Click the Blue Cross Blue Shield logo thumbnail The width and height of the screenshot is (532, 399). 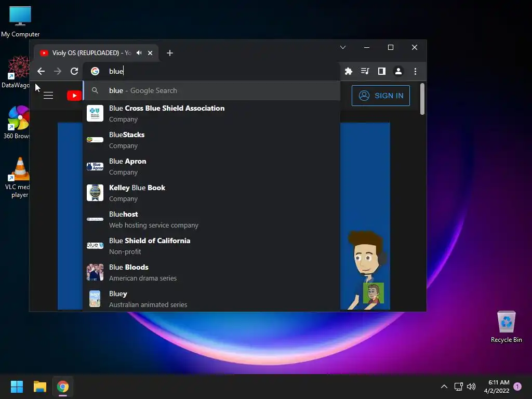point(95,113)
